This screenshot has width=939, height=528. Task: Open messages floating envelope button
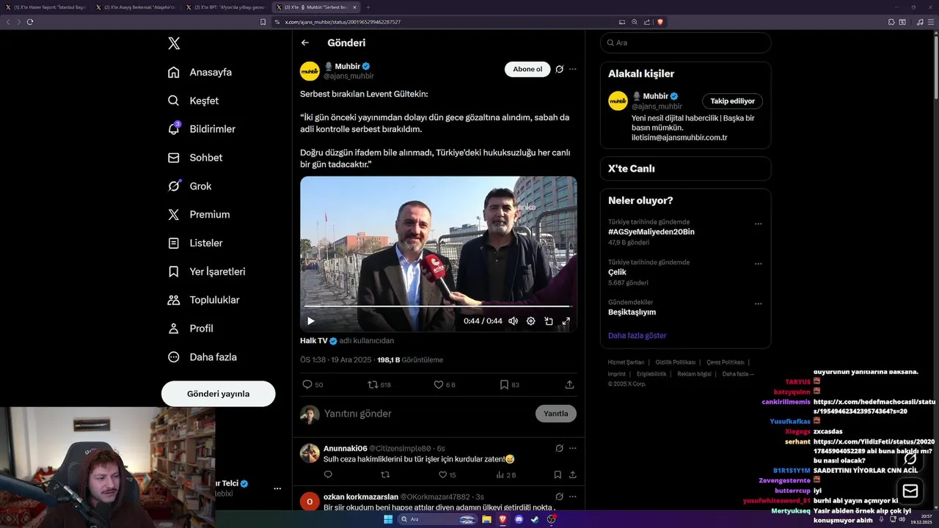point(910,491)
